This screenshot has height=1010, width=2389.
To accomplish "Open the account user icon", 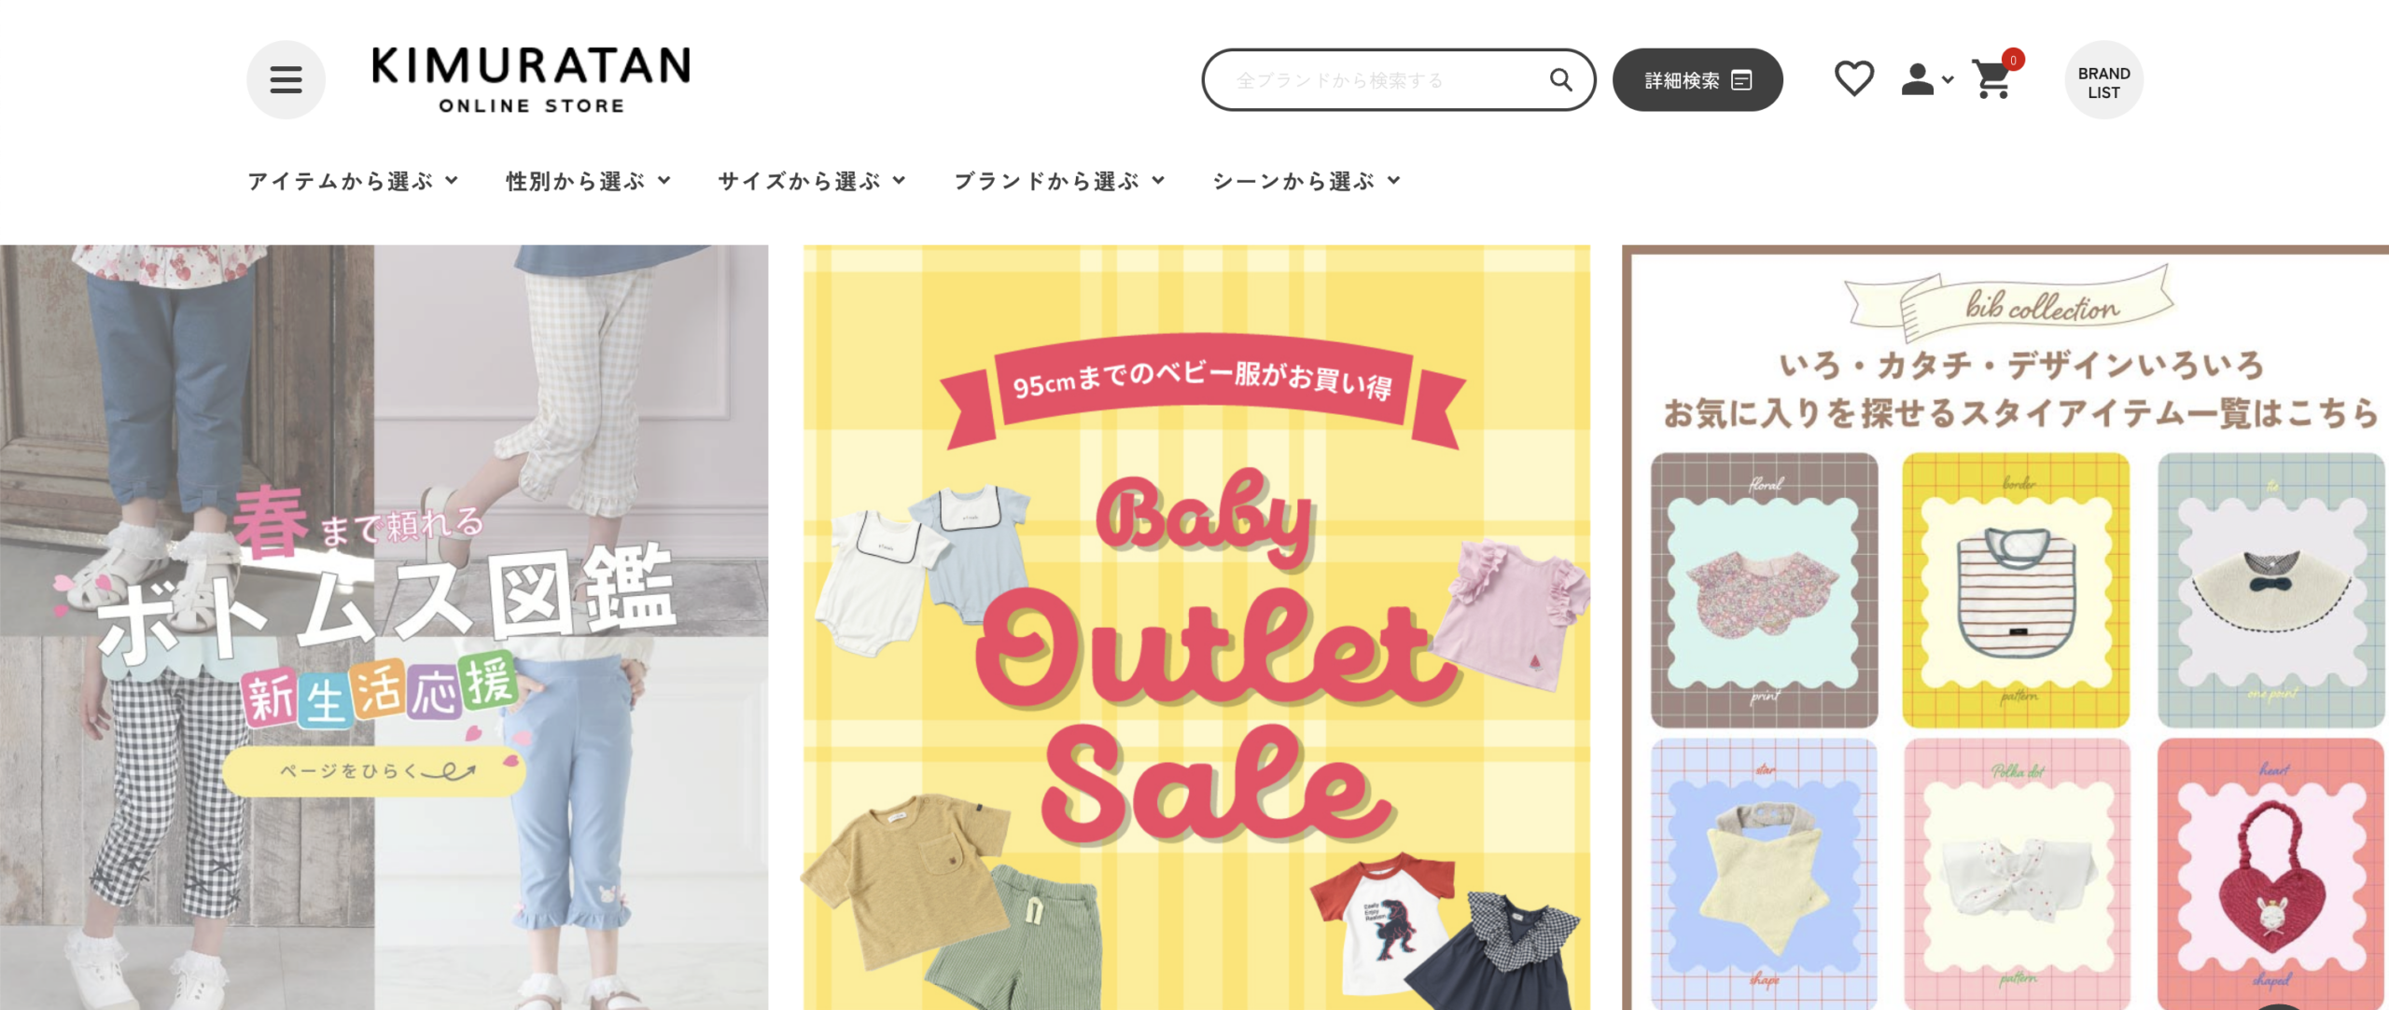I will (1918, 79).
